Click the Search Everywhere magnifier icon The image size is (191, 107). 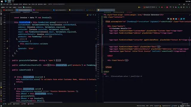tap(187, 7)
